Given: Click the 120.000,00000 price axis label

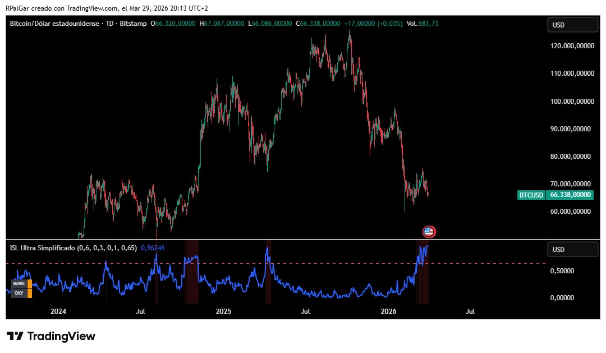Looking at the screenshot, I should pos(572,46).
